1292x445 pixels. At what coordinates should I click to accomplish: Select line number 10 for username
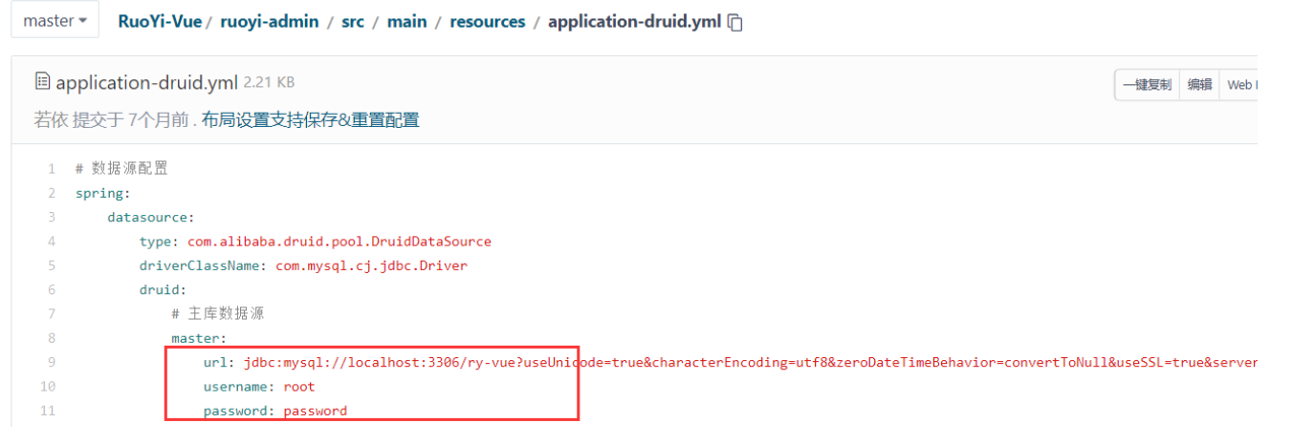pos(48,387)
